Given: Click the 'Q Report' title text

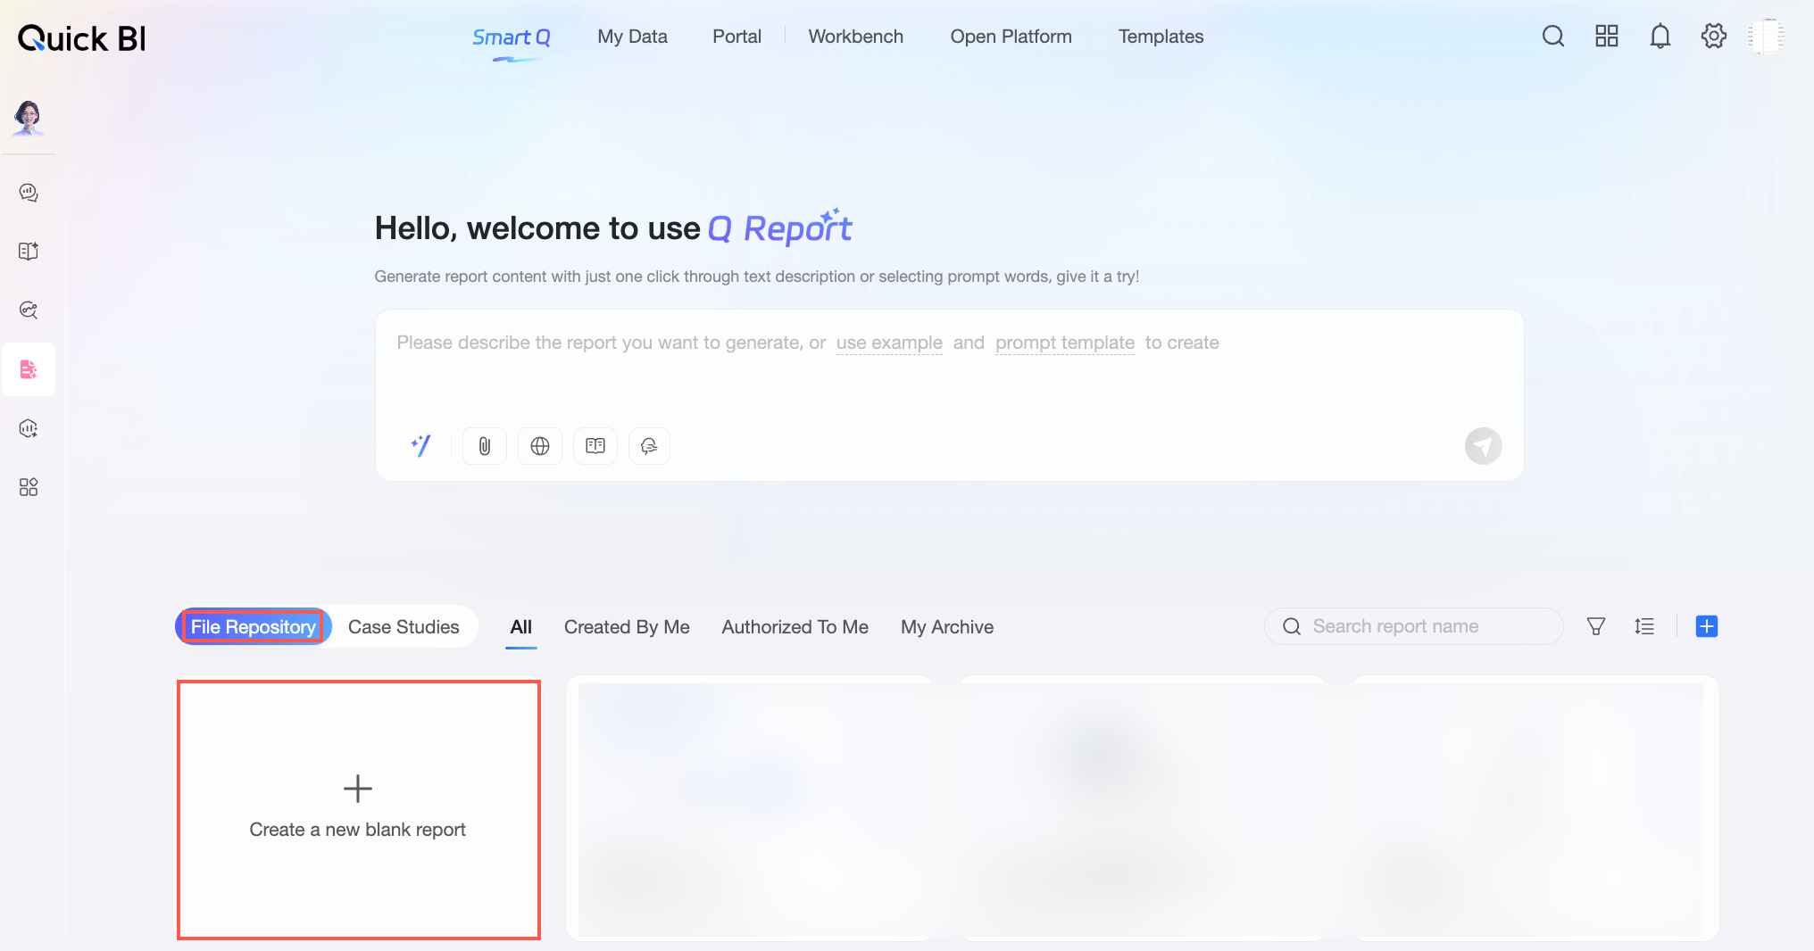Looking at the screenshot, I should (x=780, y=228).
